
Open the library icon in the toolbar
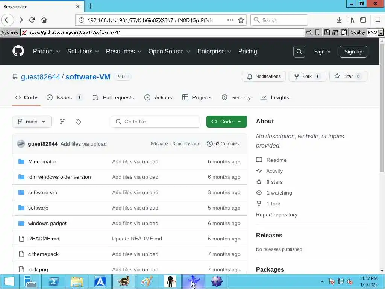coord(351,20)
